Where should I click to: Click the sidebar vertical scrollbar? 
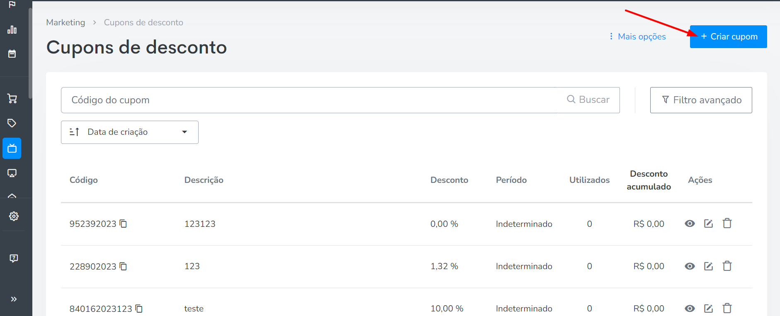(x=30, y=53)
